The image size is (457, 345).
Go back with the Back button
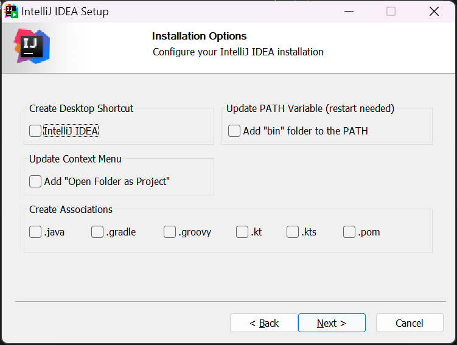263,323
